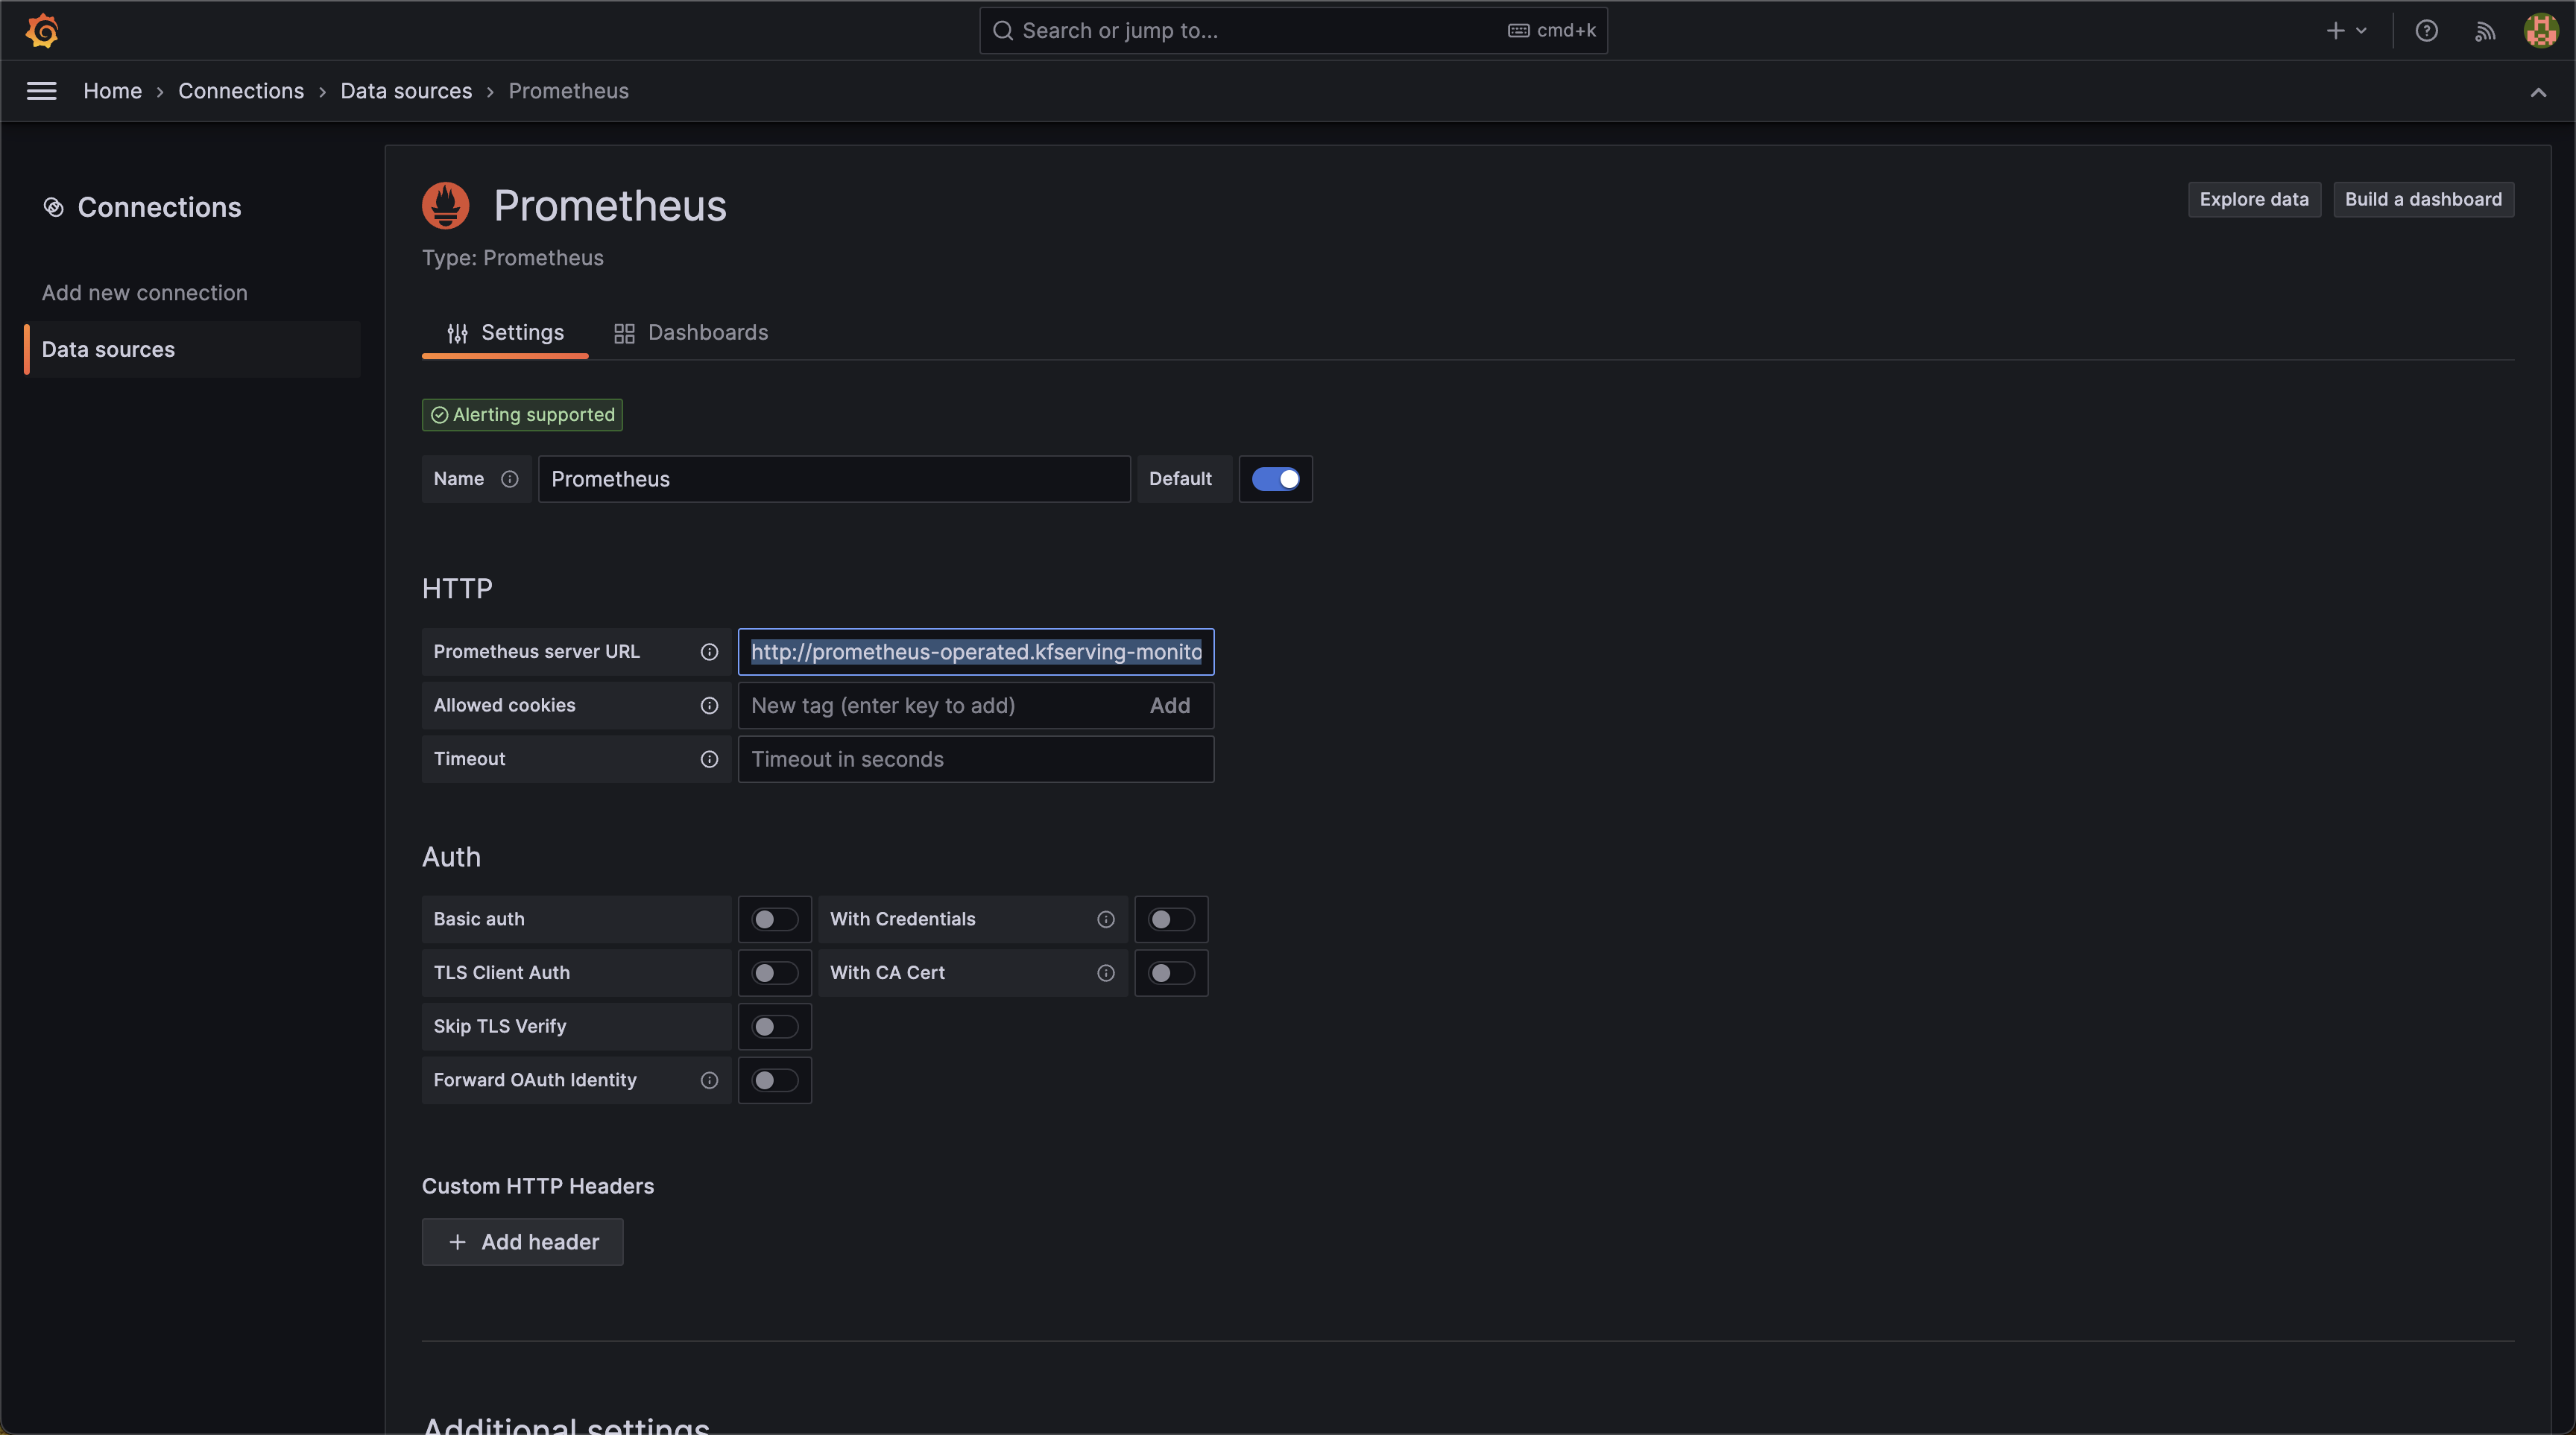Expand the plus new menu dropdown
This screenshot has width=2576, height=1435.
(2346, 30)
